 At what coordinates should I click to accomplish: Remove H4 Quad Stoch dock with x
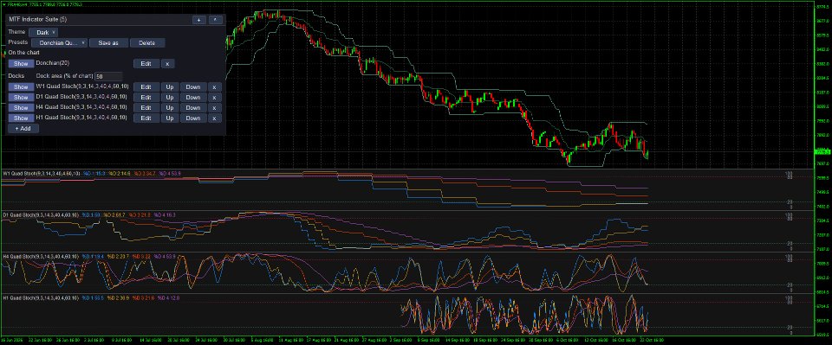point(214,108)
